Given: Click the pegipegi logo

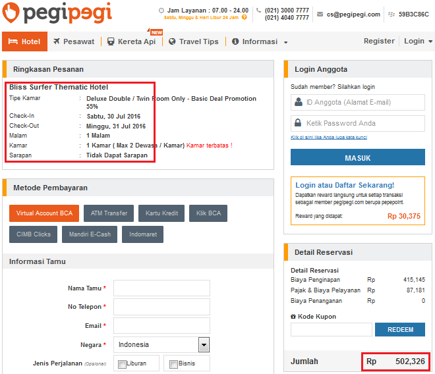Looking at the screenshot, I should tap(57, 13).
